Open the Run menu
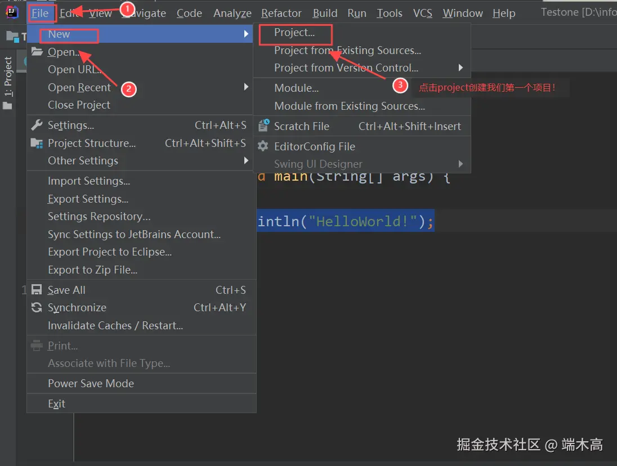This screenshot has height=466, width=617. point(357,12)
